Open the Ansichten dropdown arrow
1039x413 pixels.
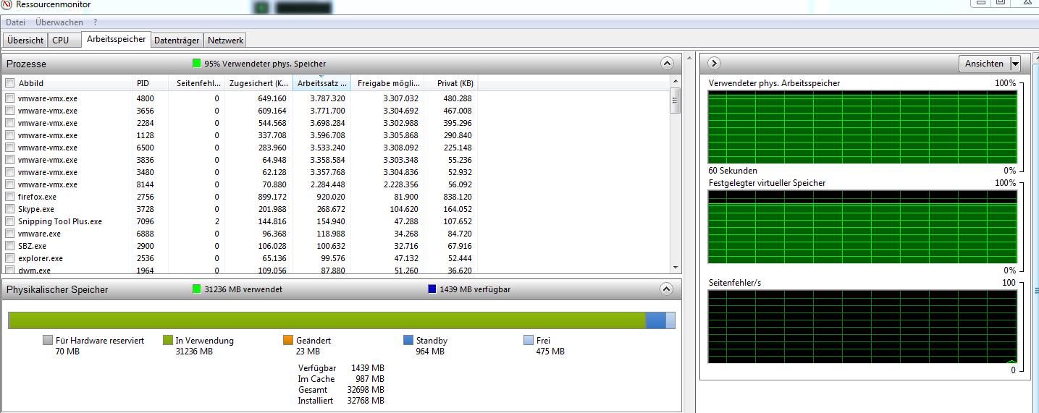click(x=1015, y=64)
